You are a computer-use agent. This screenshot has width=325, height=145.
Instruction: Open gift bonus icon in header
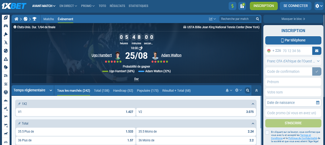[242, 6]
